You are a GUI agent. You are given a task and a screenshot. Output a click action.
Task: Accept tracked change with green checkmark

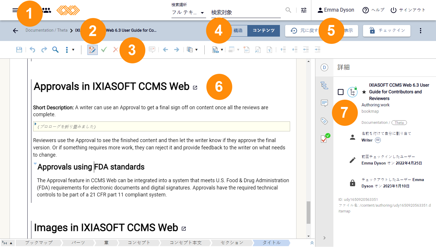click(104, 50)
